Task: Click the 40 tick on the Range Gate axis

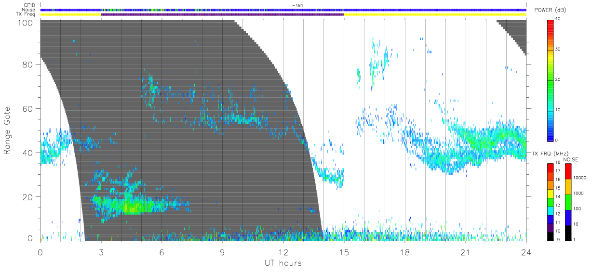Action: point(28,153)
